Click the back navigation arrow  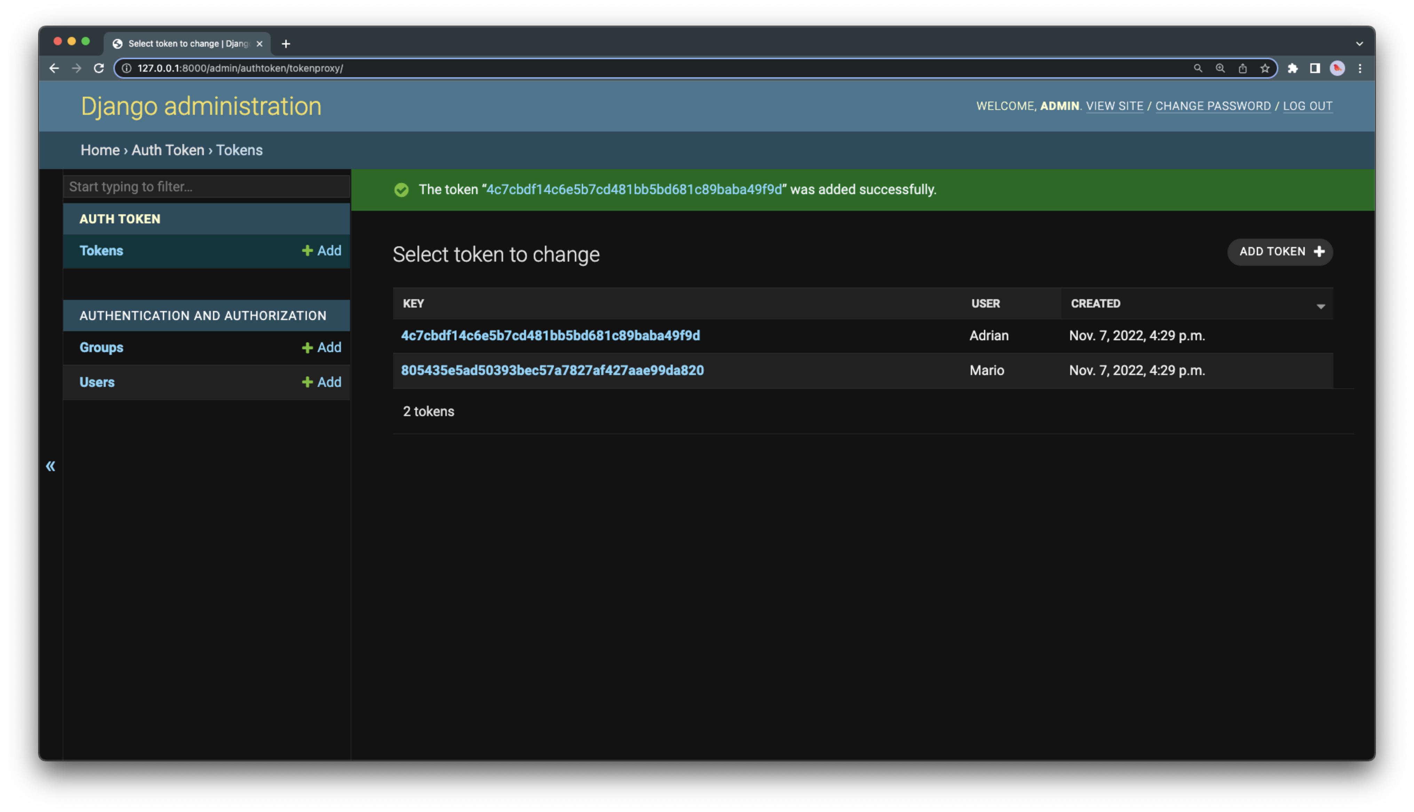(x=54, y=68)
